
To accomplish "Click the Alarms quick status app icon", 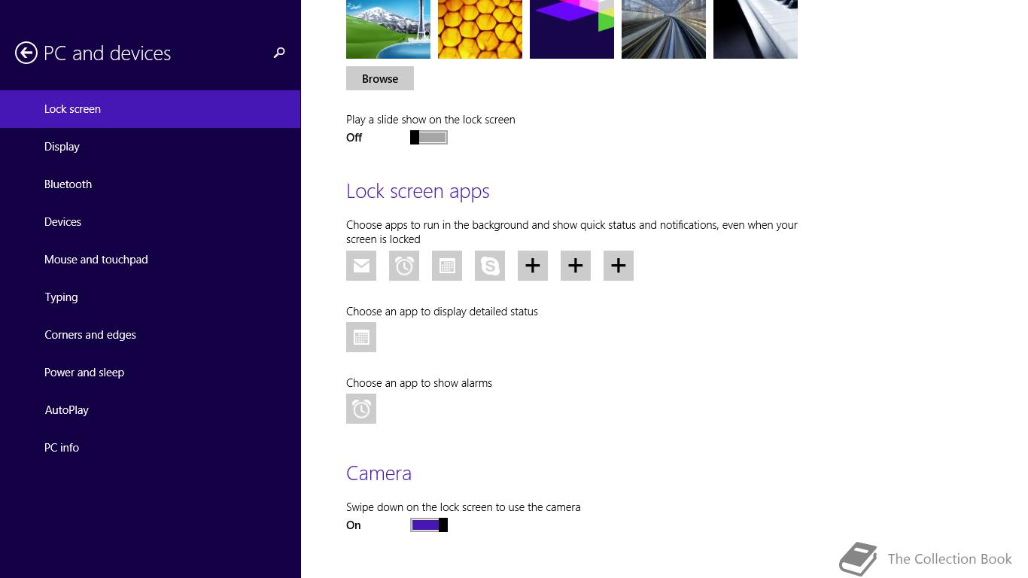I will 404,266.
